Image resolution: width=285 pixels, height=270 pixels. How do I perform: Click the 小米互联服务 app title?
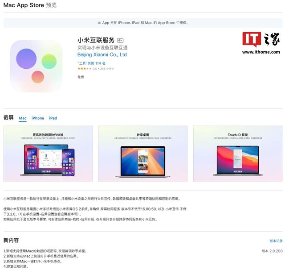click(x=96, y=40)
